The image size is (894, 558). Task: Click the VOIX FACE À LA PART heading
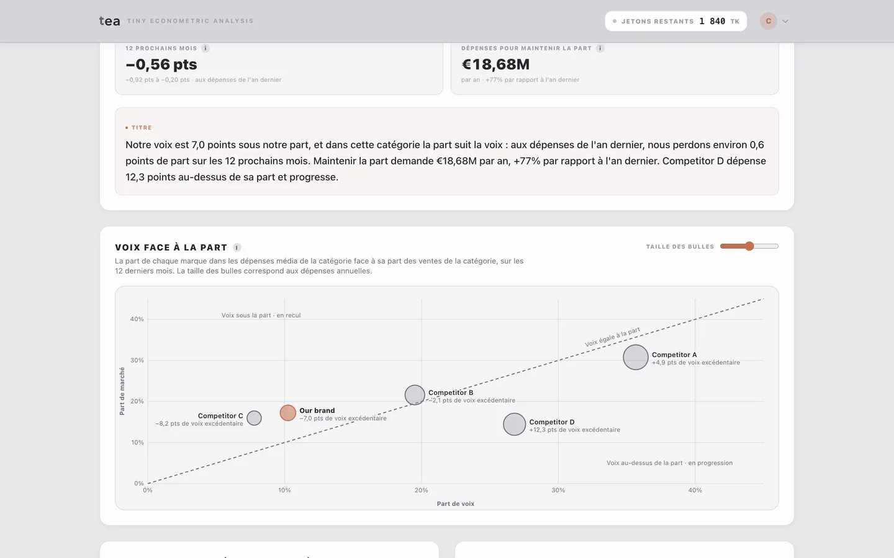click(x=171, y=247)
